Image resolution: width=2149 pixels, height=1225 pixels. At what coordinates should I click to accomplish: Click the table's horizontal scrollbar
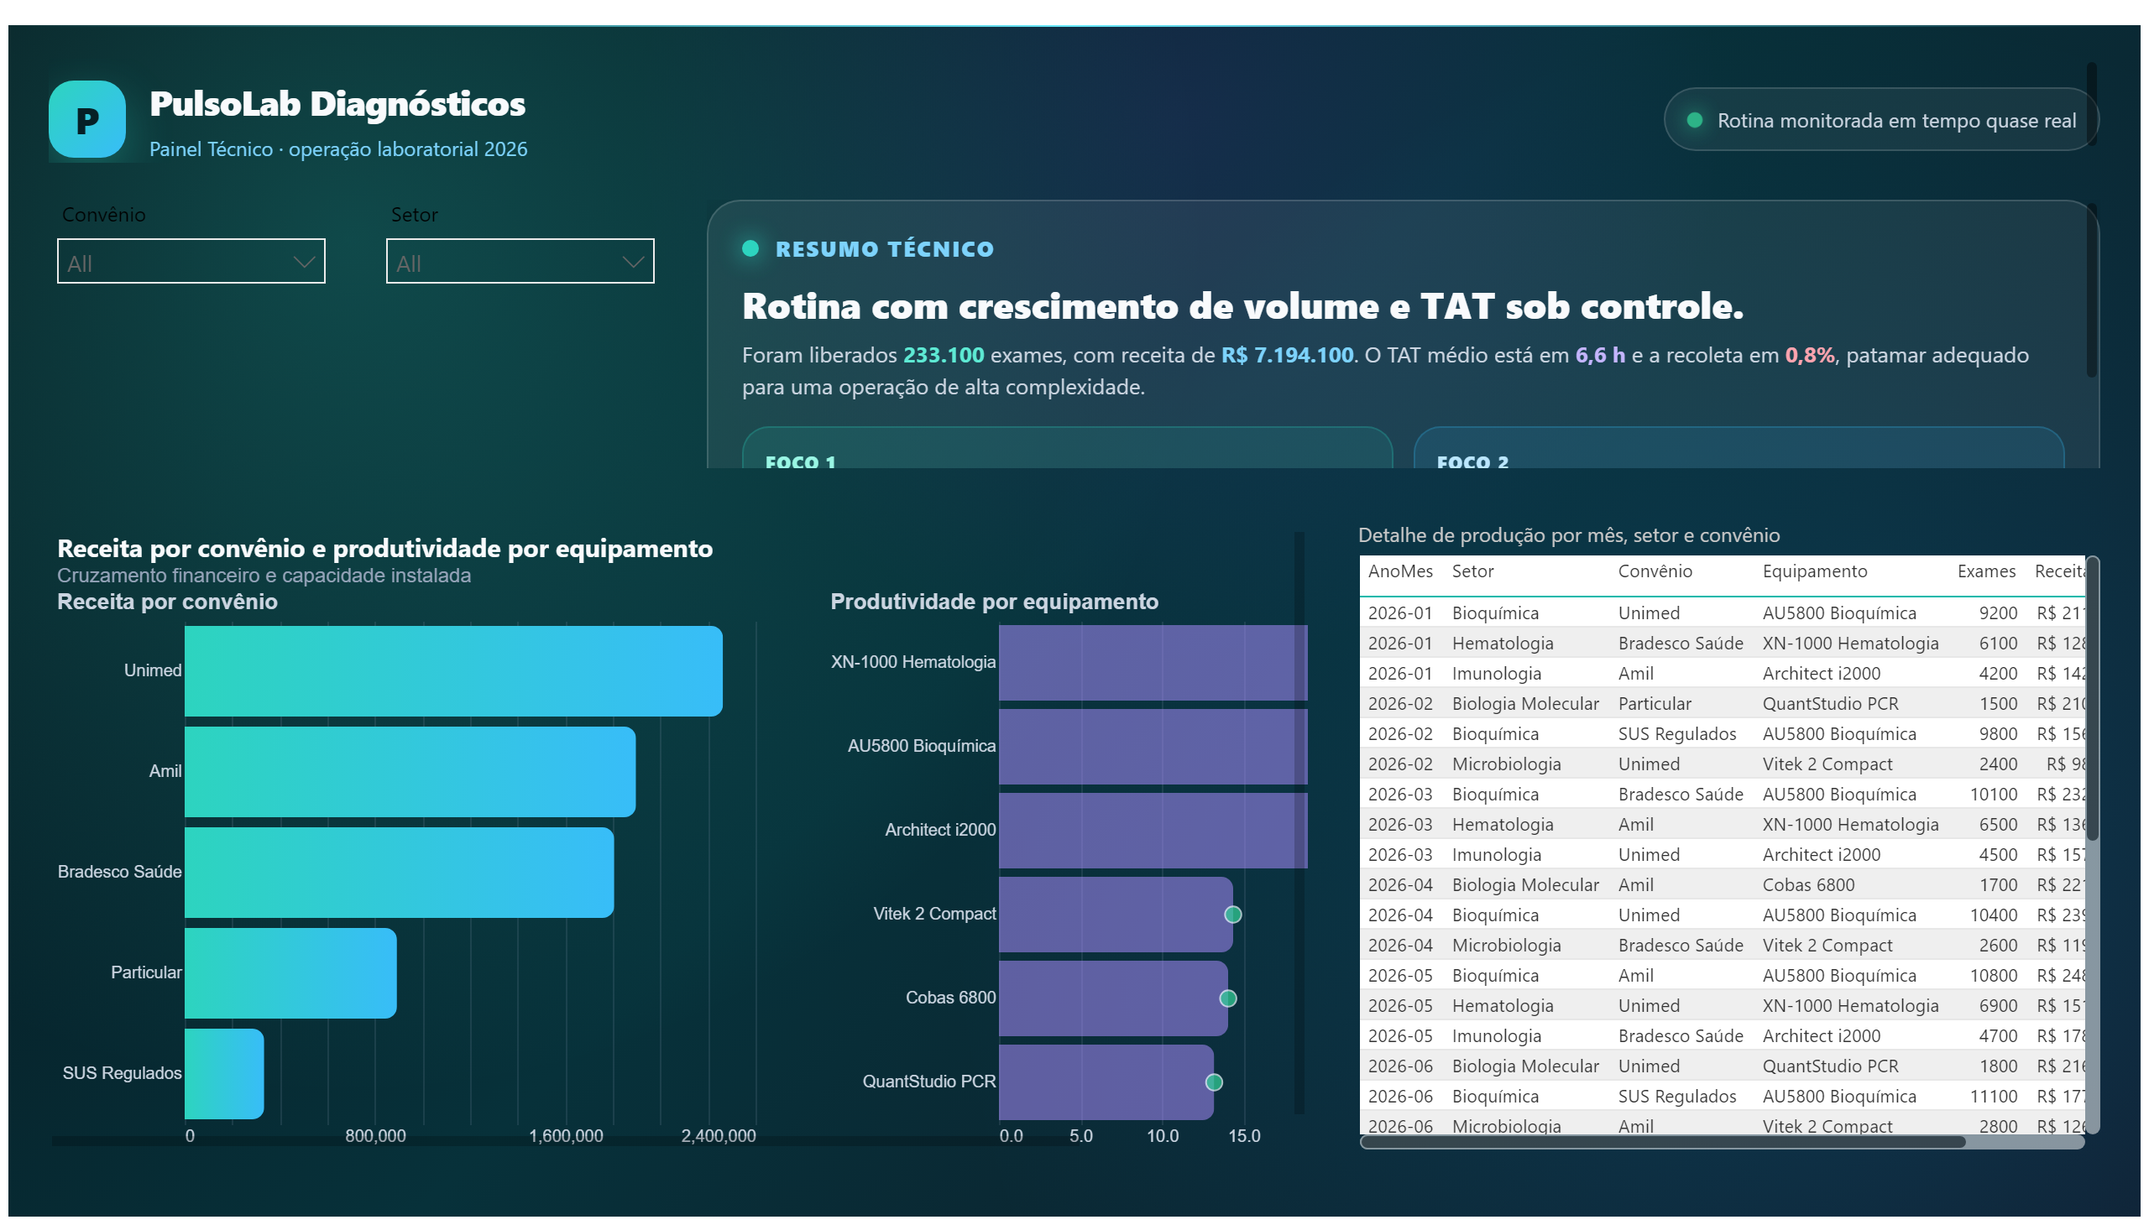[1662, 1142]
